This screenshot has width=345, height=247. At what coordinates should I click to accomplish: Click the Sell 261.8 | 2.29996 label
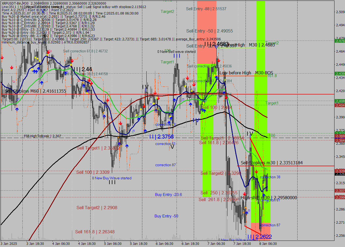219,199
